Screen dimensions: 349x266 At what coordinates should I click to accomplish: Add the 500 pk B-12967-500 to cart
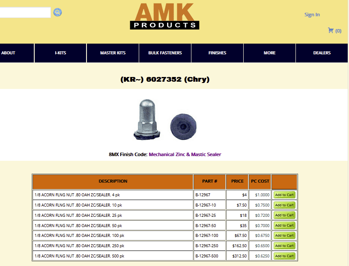point(284,256)
